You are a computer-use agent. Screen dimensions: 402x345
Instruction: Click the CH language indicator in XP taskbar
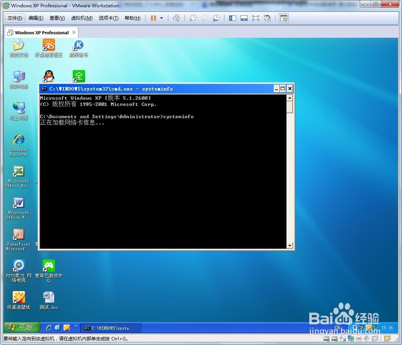click(337, 328)
